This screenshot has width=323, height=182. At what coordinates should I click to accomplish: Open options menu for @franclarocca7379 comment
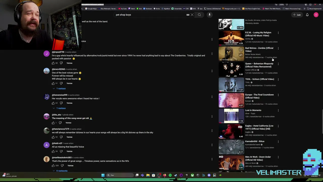(212, 131)
